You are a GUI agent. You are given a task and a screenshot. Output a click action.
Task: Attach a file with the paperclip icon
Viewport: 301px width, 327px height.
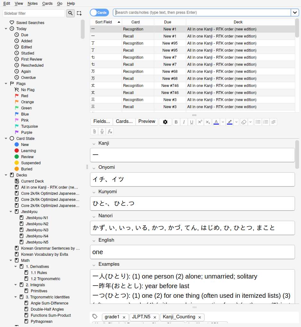click(94, 131)
